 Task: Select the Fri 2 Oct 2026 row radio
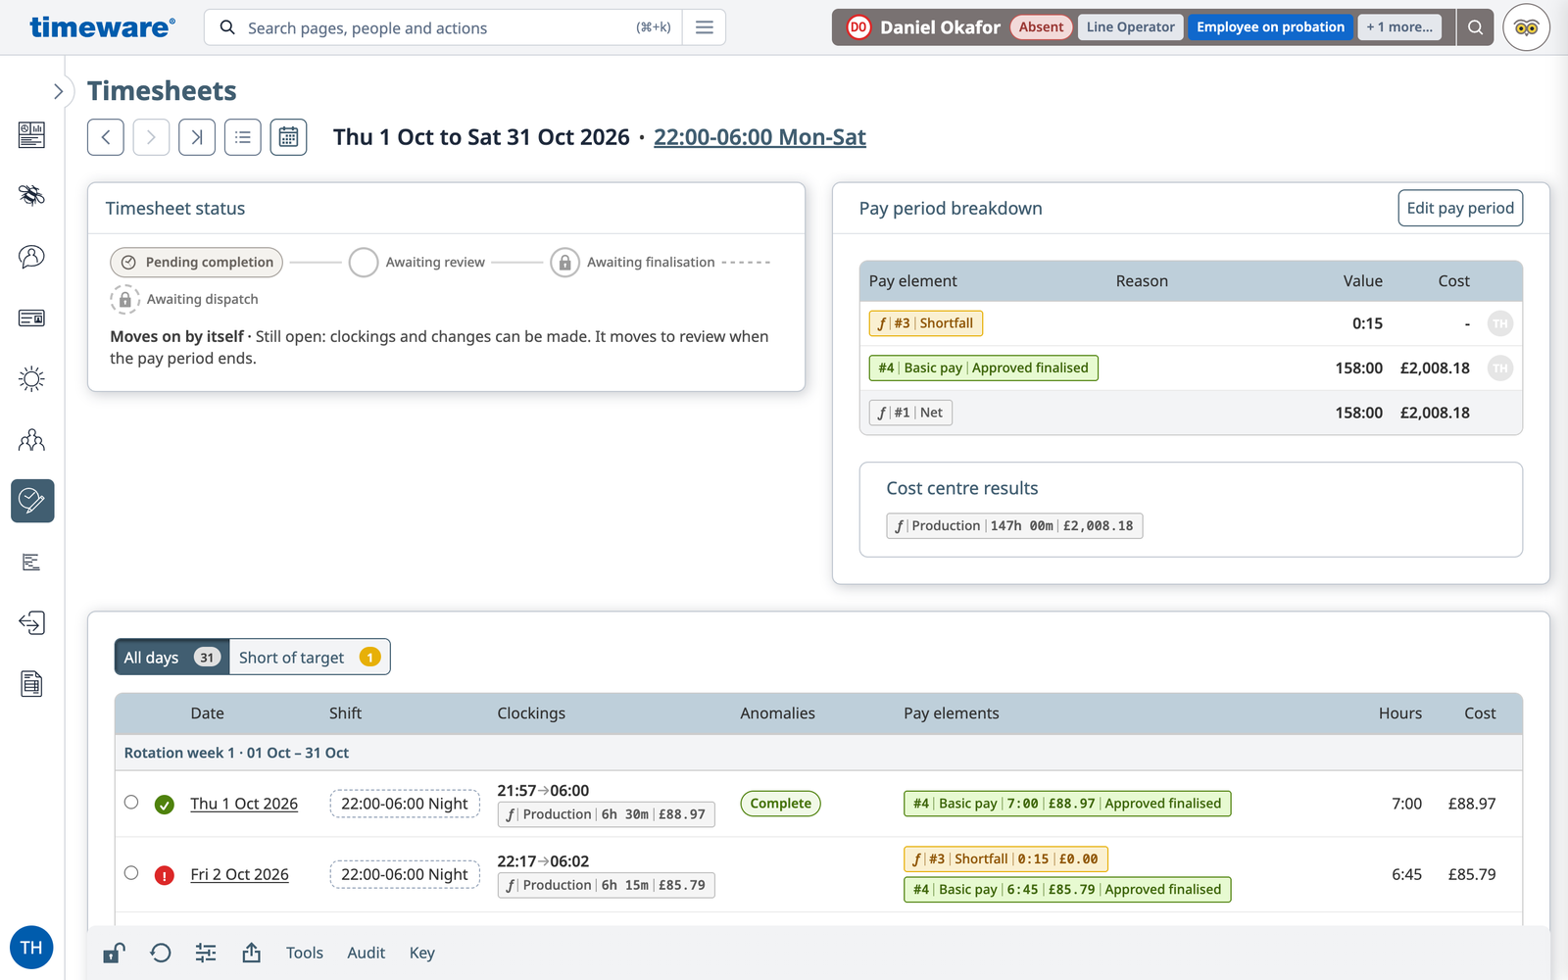pyautogui.click(x=131, y=872)
